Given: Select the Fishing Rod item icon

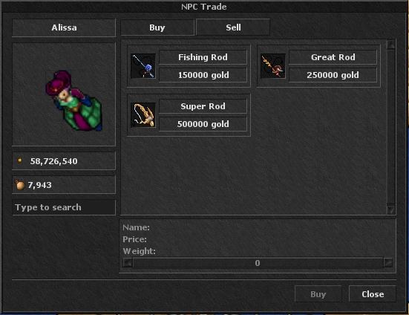Looking at the screenshot, I should point(143,66).
